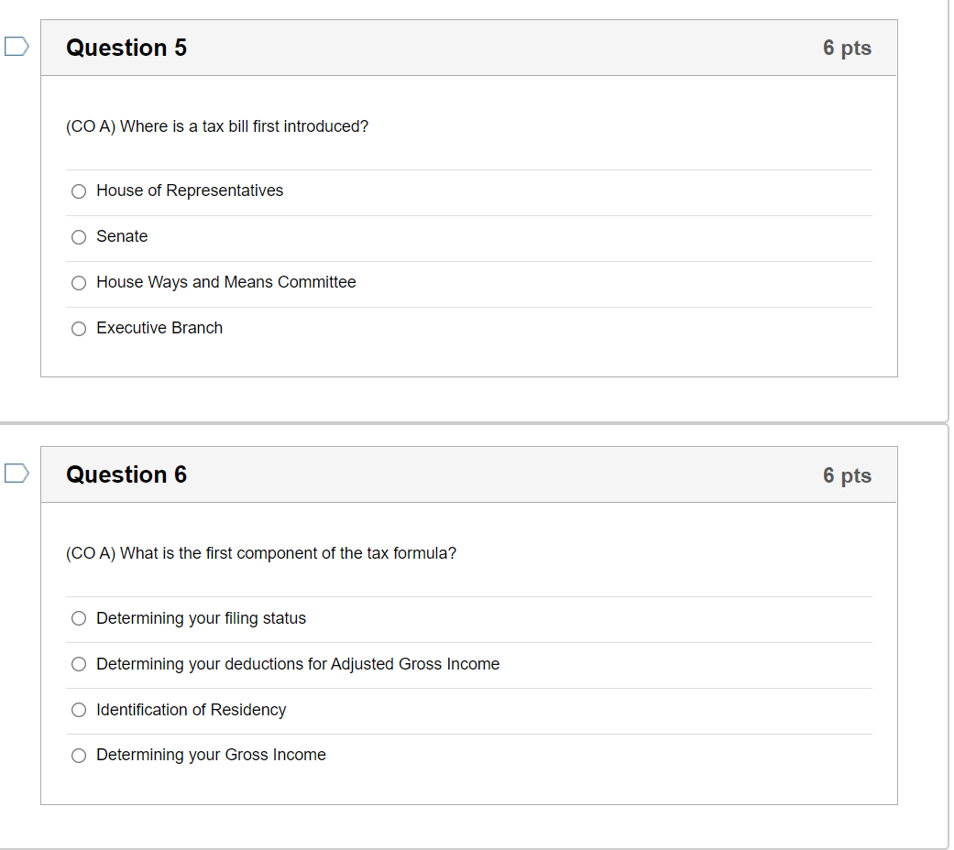The height and width of the screenshot is (850, 954).
Task: Click the Question 5 heading
Action: tap(126, 48)
